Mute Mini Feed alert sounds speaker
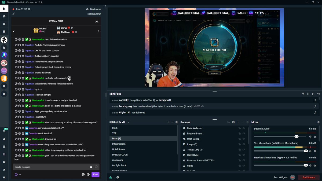322x181 pixels. pos(318,94)
